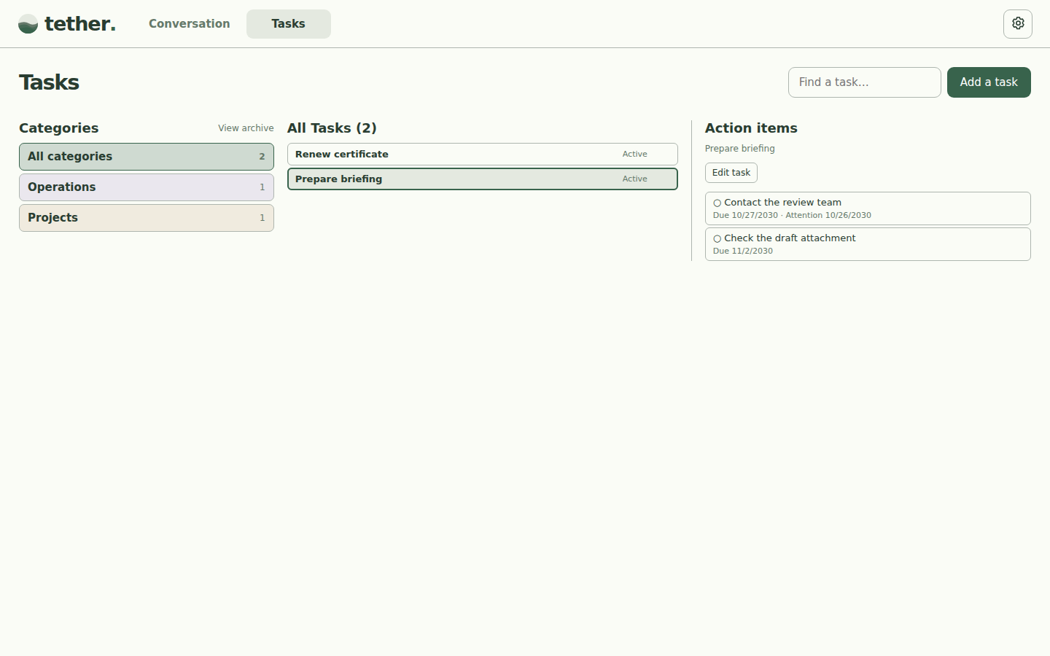Open the View archive link
This screenshot has width=1050, height=656.
pyautogui.click(x=246, y=128)
